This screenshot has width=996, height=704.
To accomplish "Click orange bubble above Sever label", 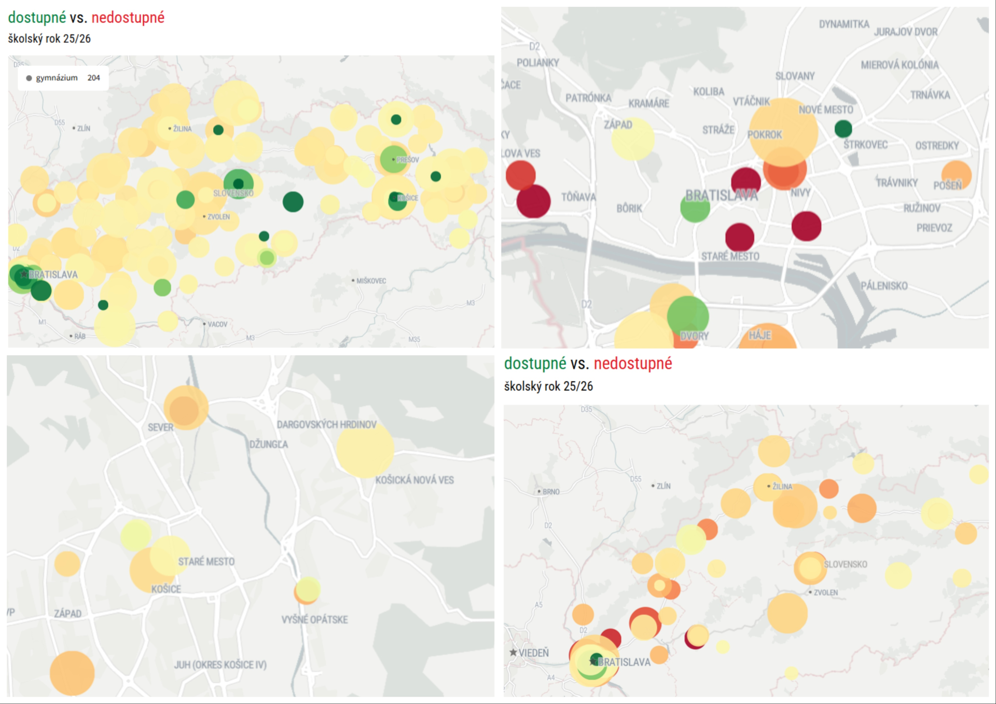I will coord(186,408).
